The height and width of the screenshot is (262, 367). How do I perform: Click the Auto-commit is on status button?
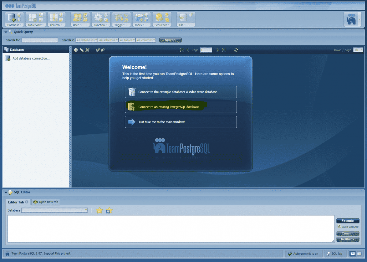coord(303,253)
